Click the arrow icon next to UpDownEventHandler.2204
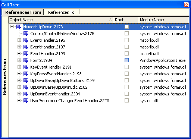Image resolution: width=191 pixels, height=139 pixels. 26,94
